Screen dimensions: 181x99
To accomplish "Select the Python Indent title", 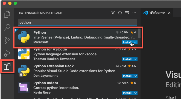I will pos(46,83).
